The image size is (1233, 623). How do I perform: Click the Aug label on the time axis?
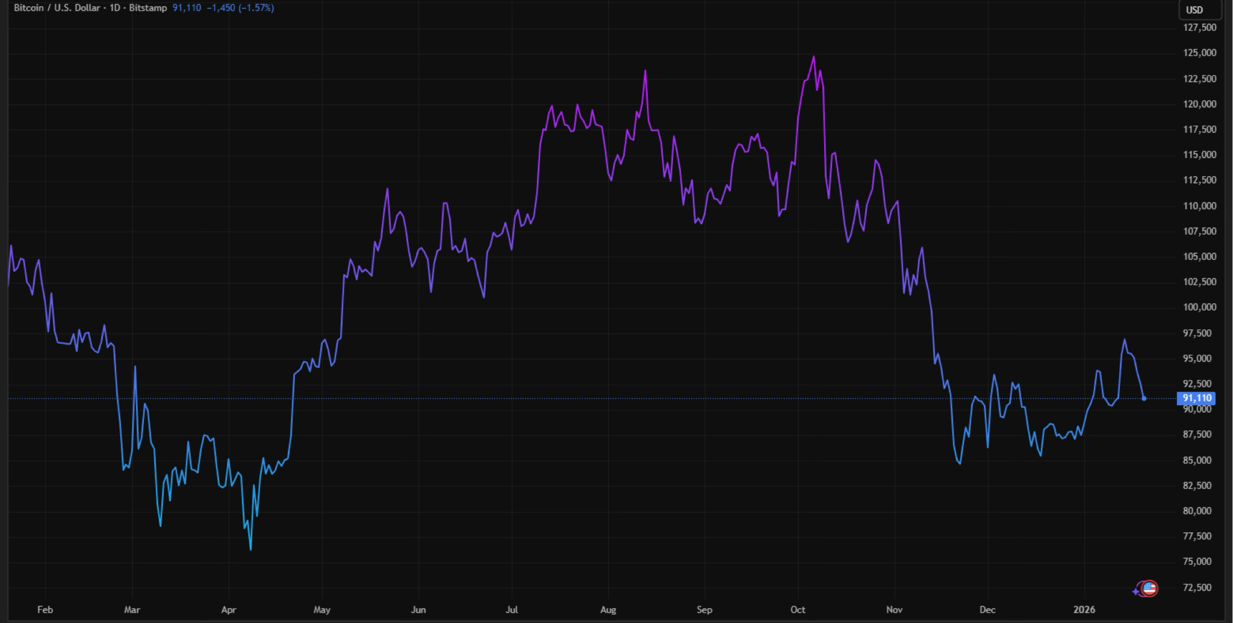click(x=608, y=610)
